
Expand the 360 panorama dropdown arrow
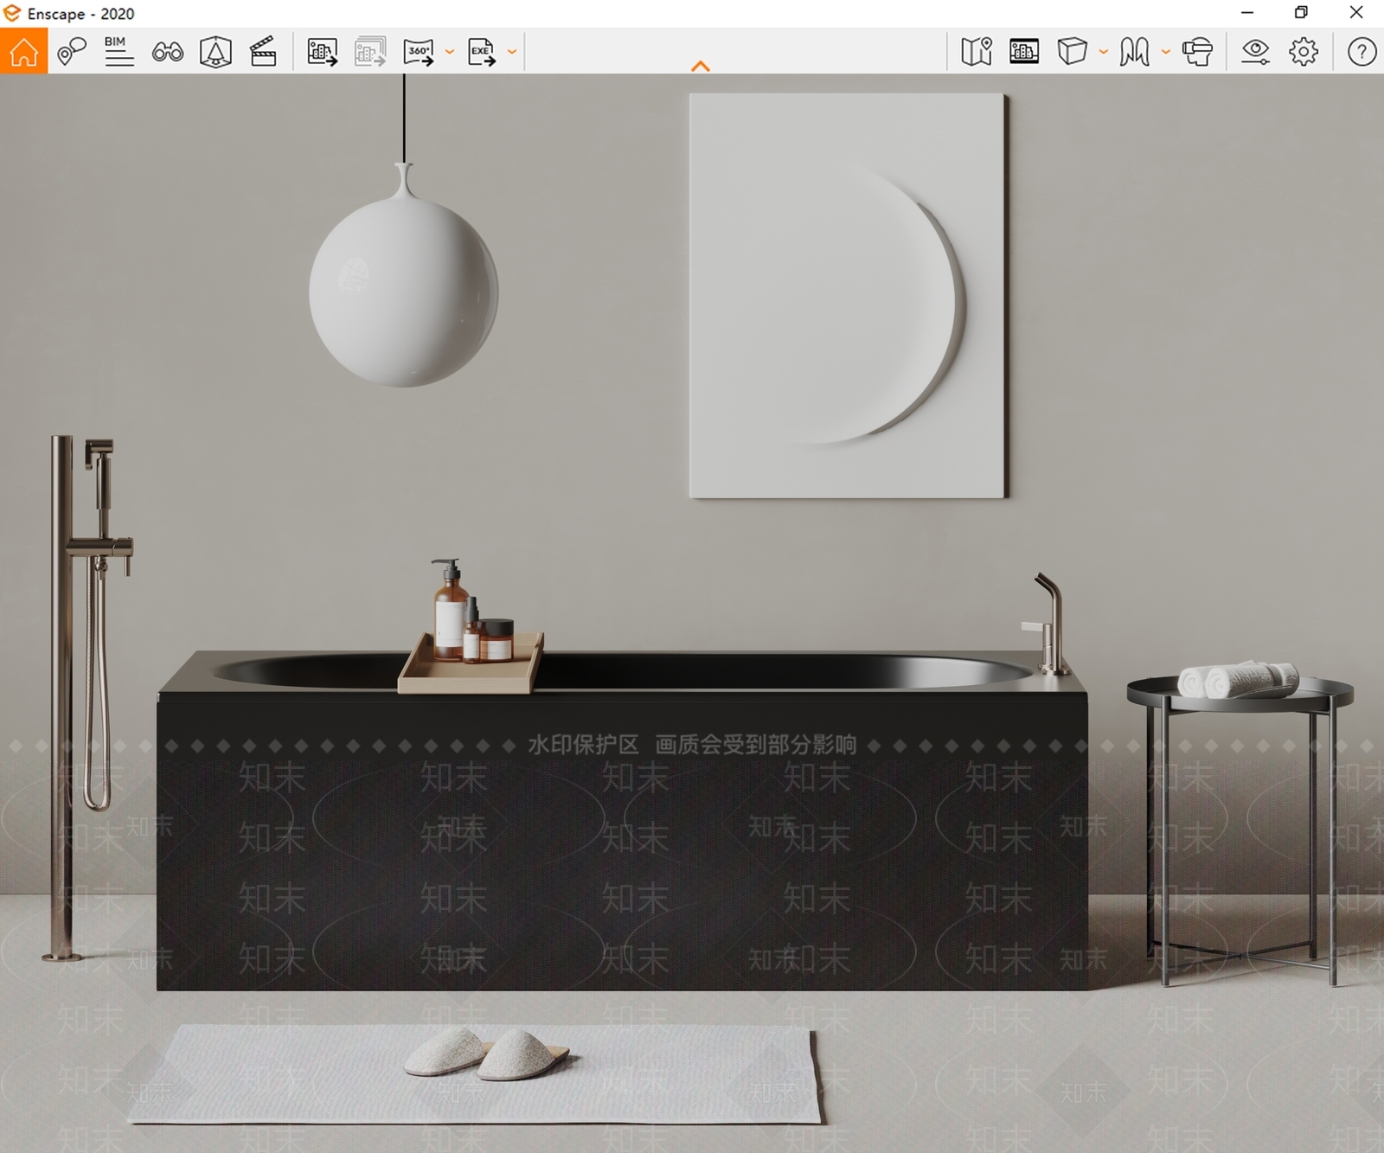(x=450, y=52)
